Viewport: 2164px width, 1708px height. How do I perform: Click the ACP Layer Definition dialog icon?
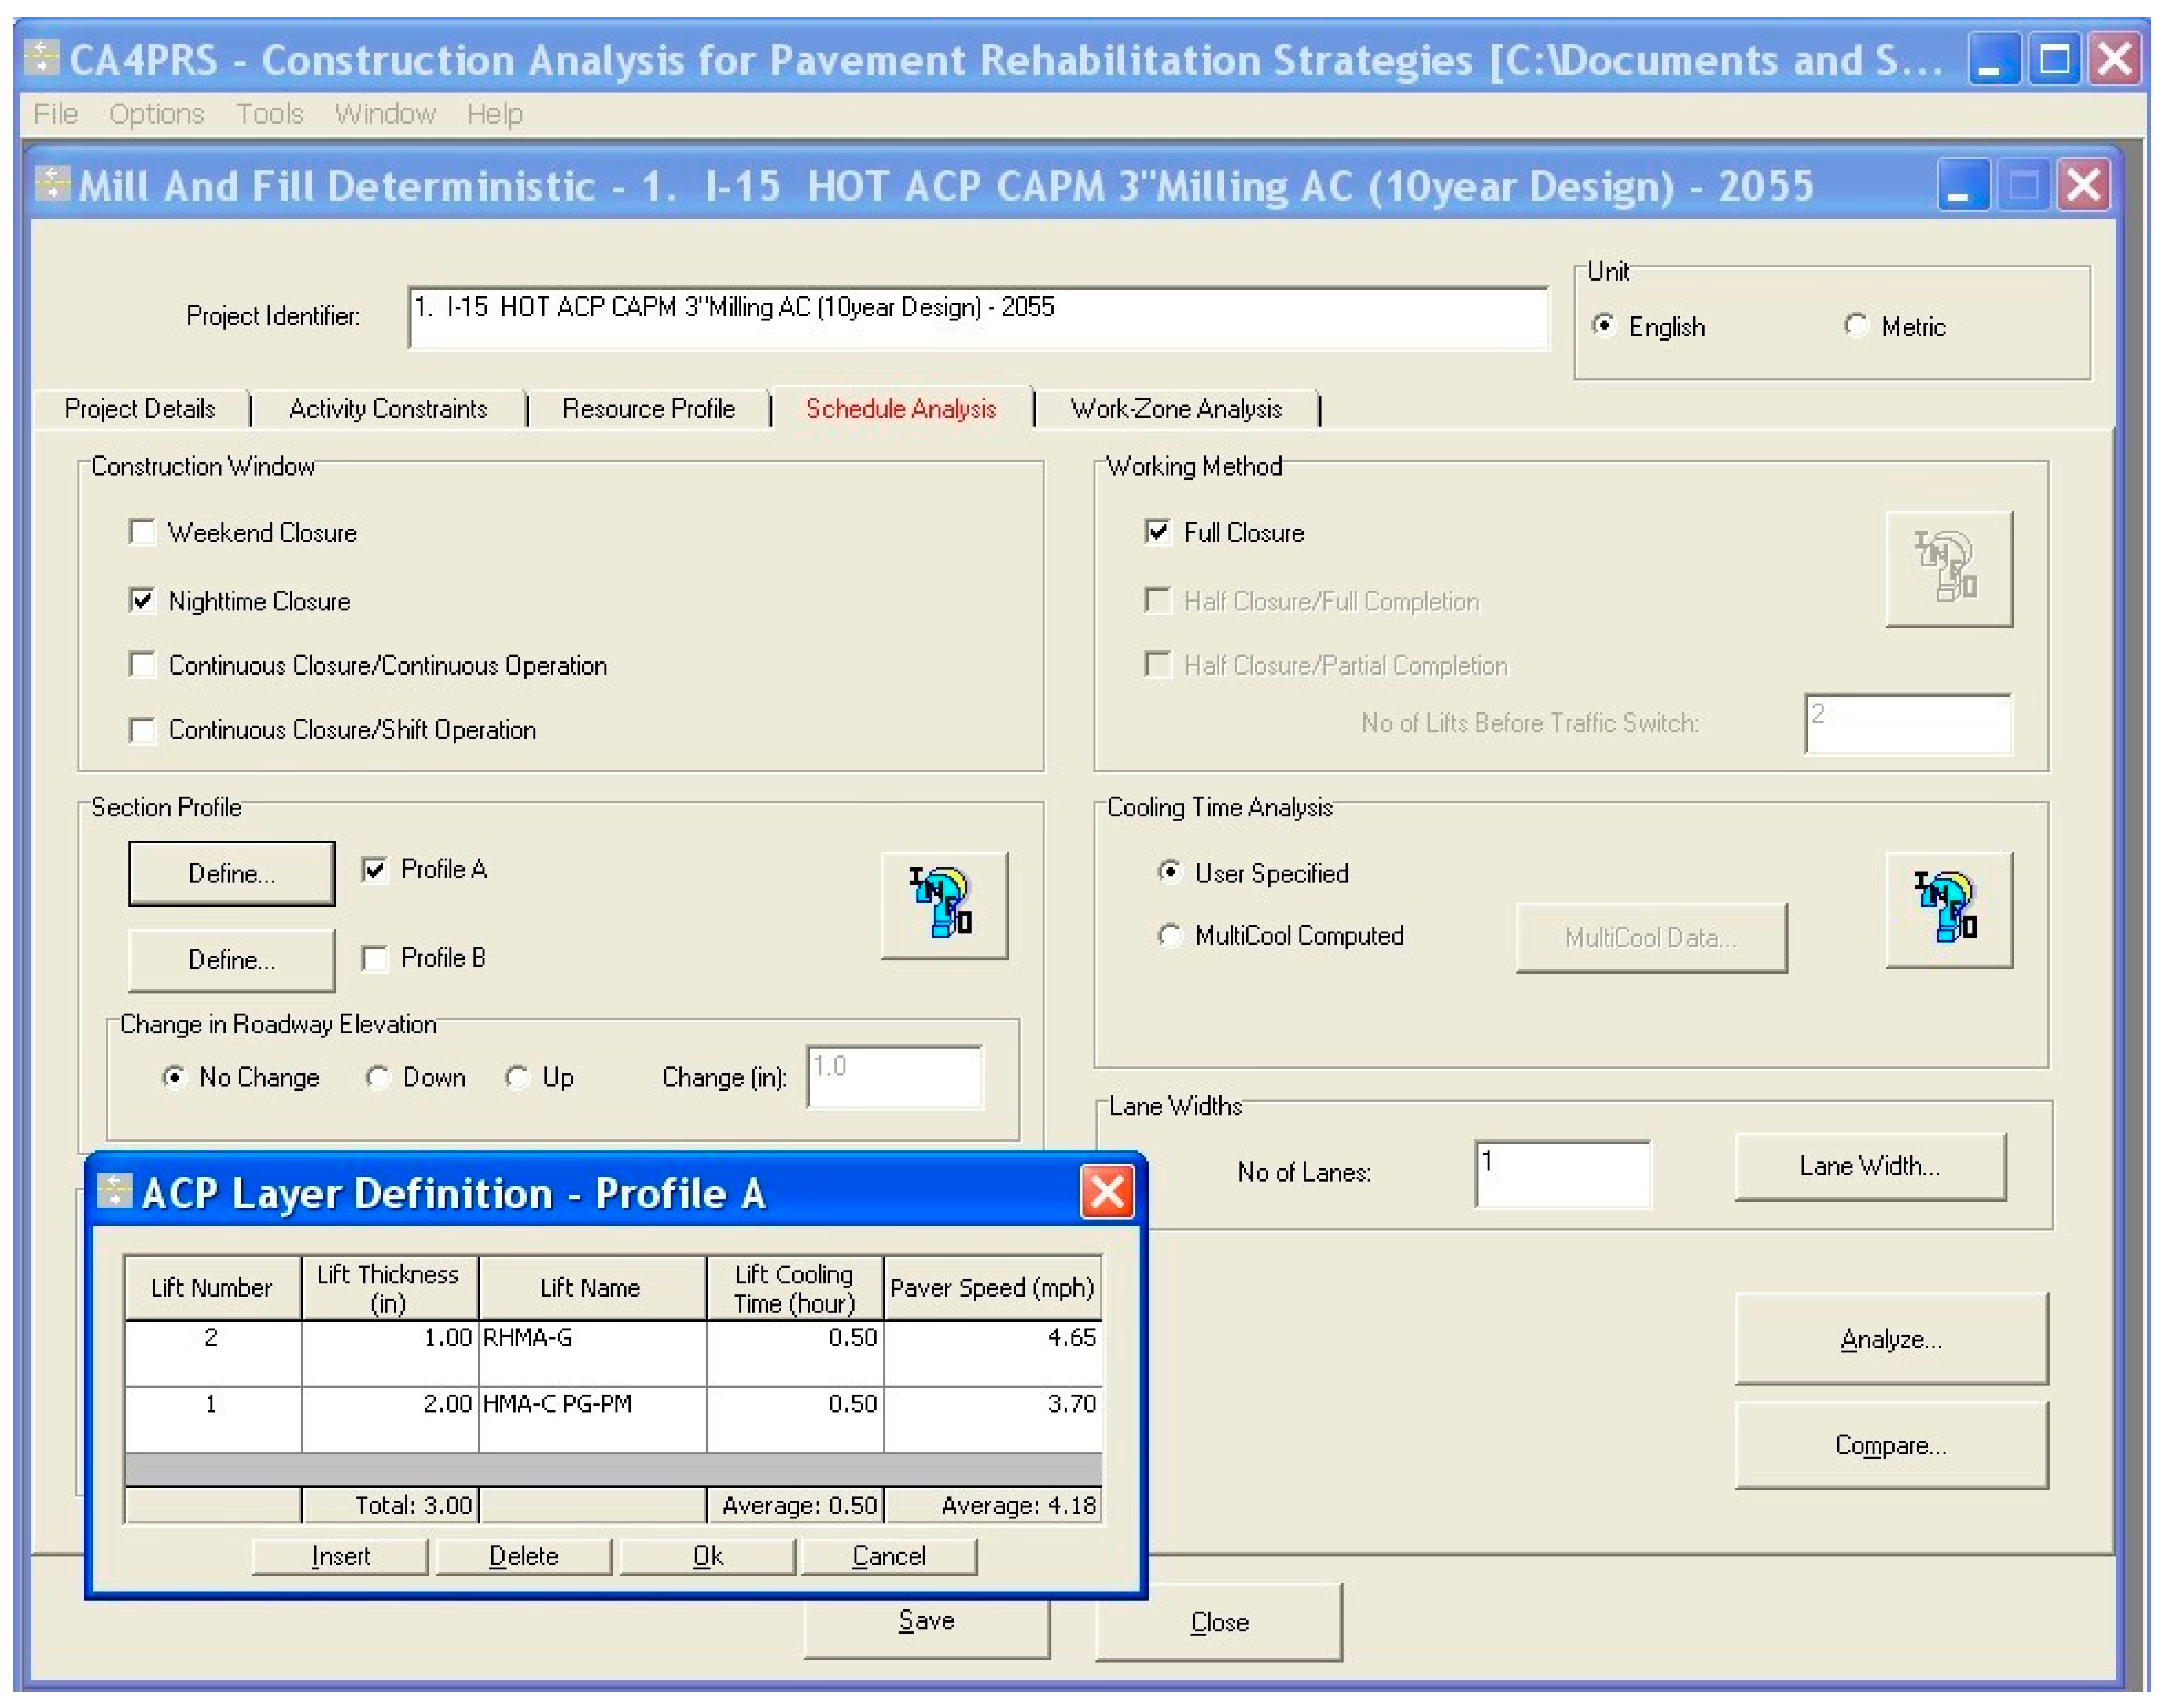pos(114,1191)
